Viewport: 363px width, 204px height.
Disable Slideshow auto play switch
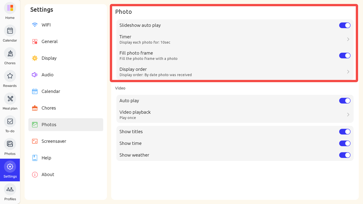[x=345, y=25]
